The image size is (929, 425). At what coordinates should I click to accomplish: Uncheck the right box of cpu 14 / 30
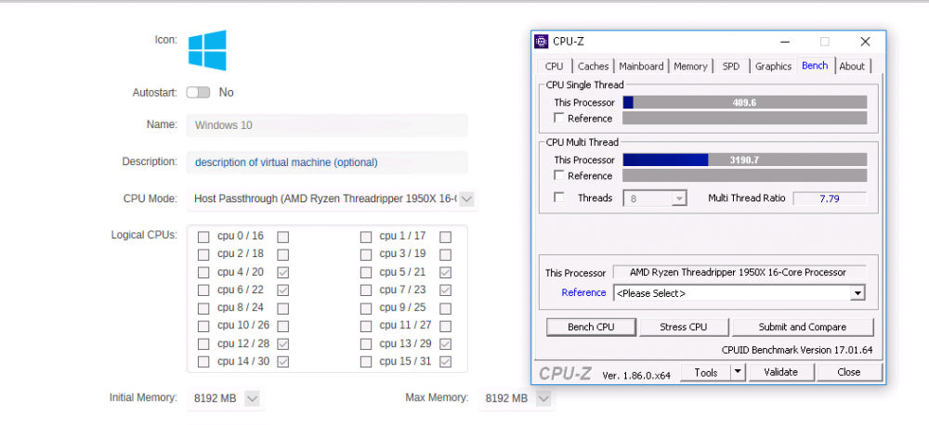283,362
